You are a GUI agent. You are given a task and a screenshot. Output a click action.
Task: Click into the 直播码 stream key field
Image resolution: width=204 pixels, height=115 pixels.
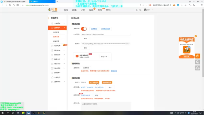click(105, 44)
